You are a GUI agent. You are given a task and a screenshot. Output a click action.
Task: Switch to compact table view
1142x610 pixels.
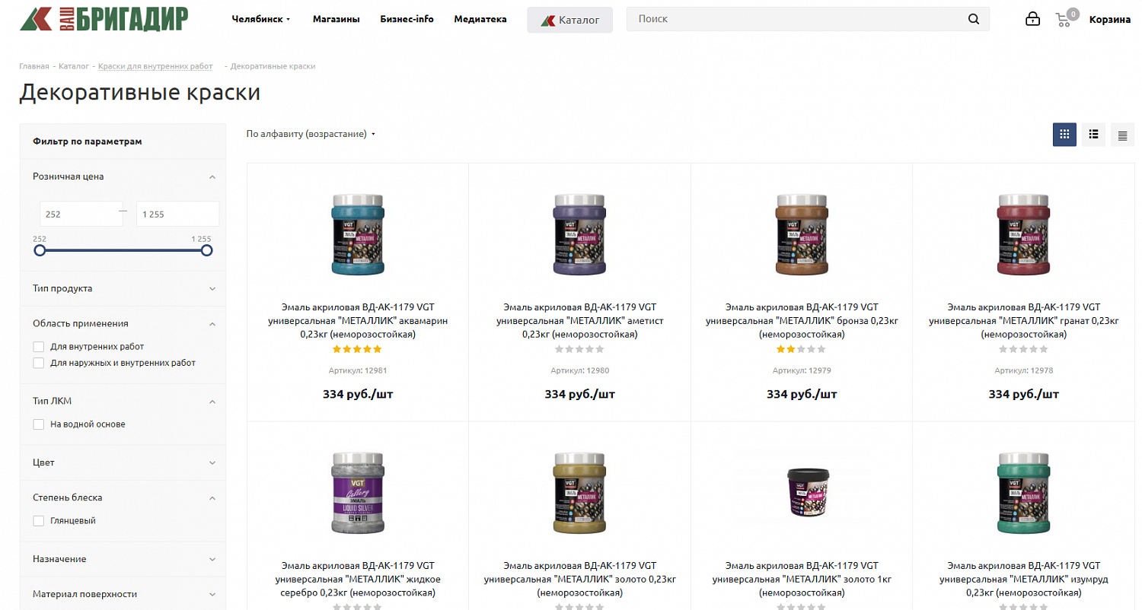click(x=1122, y=135)
